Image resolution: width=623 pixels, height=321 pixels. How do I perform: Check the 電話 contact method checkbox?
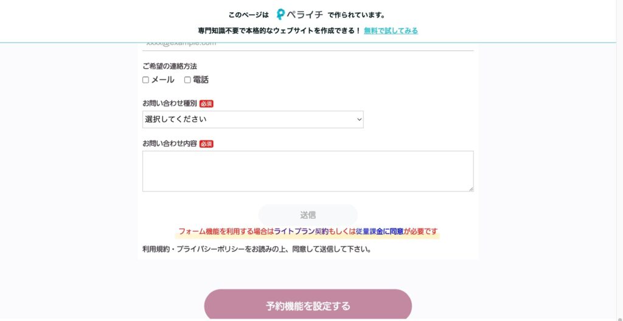click(187, 80)
